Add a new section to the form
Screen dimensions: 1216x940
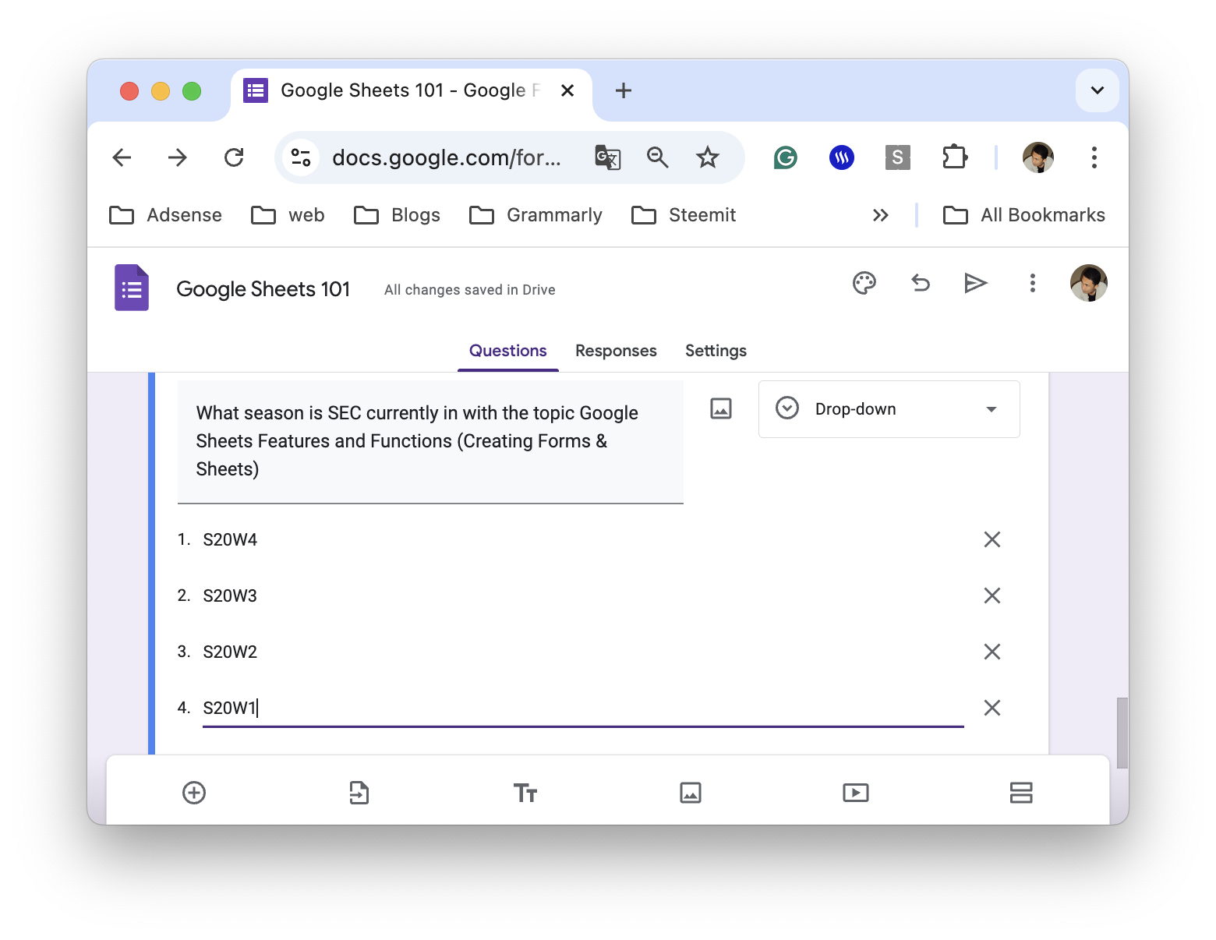(1021, 793)
